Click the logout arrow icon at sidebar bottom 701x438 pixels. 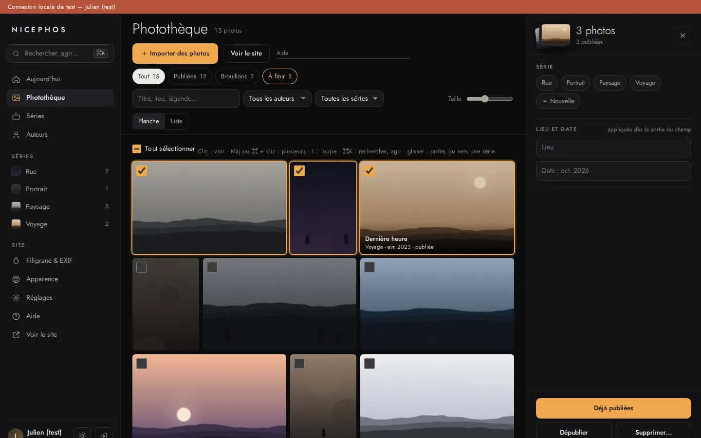104,435
